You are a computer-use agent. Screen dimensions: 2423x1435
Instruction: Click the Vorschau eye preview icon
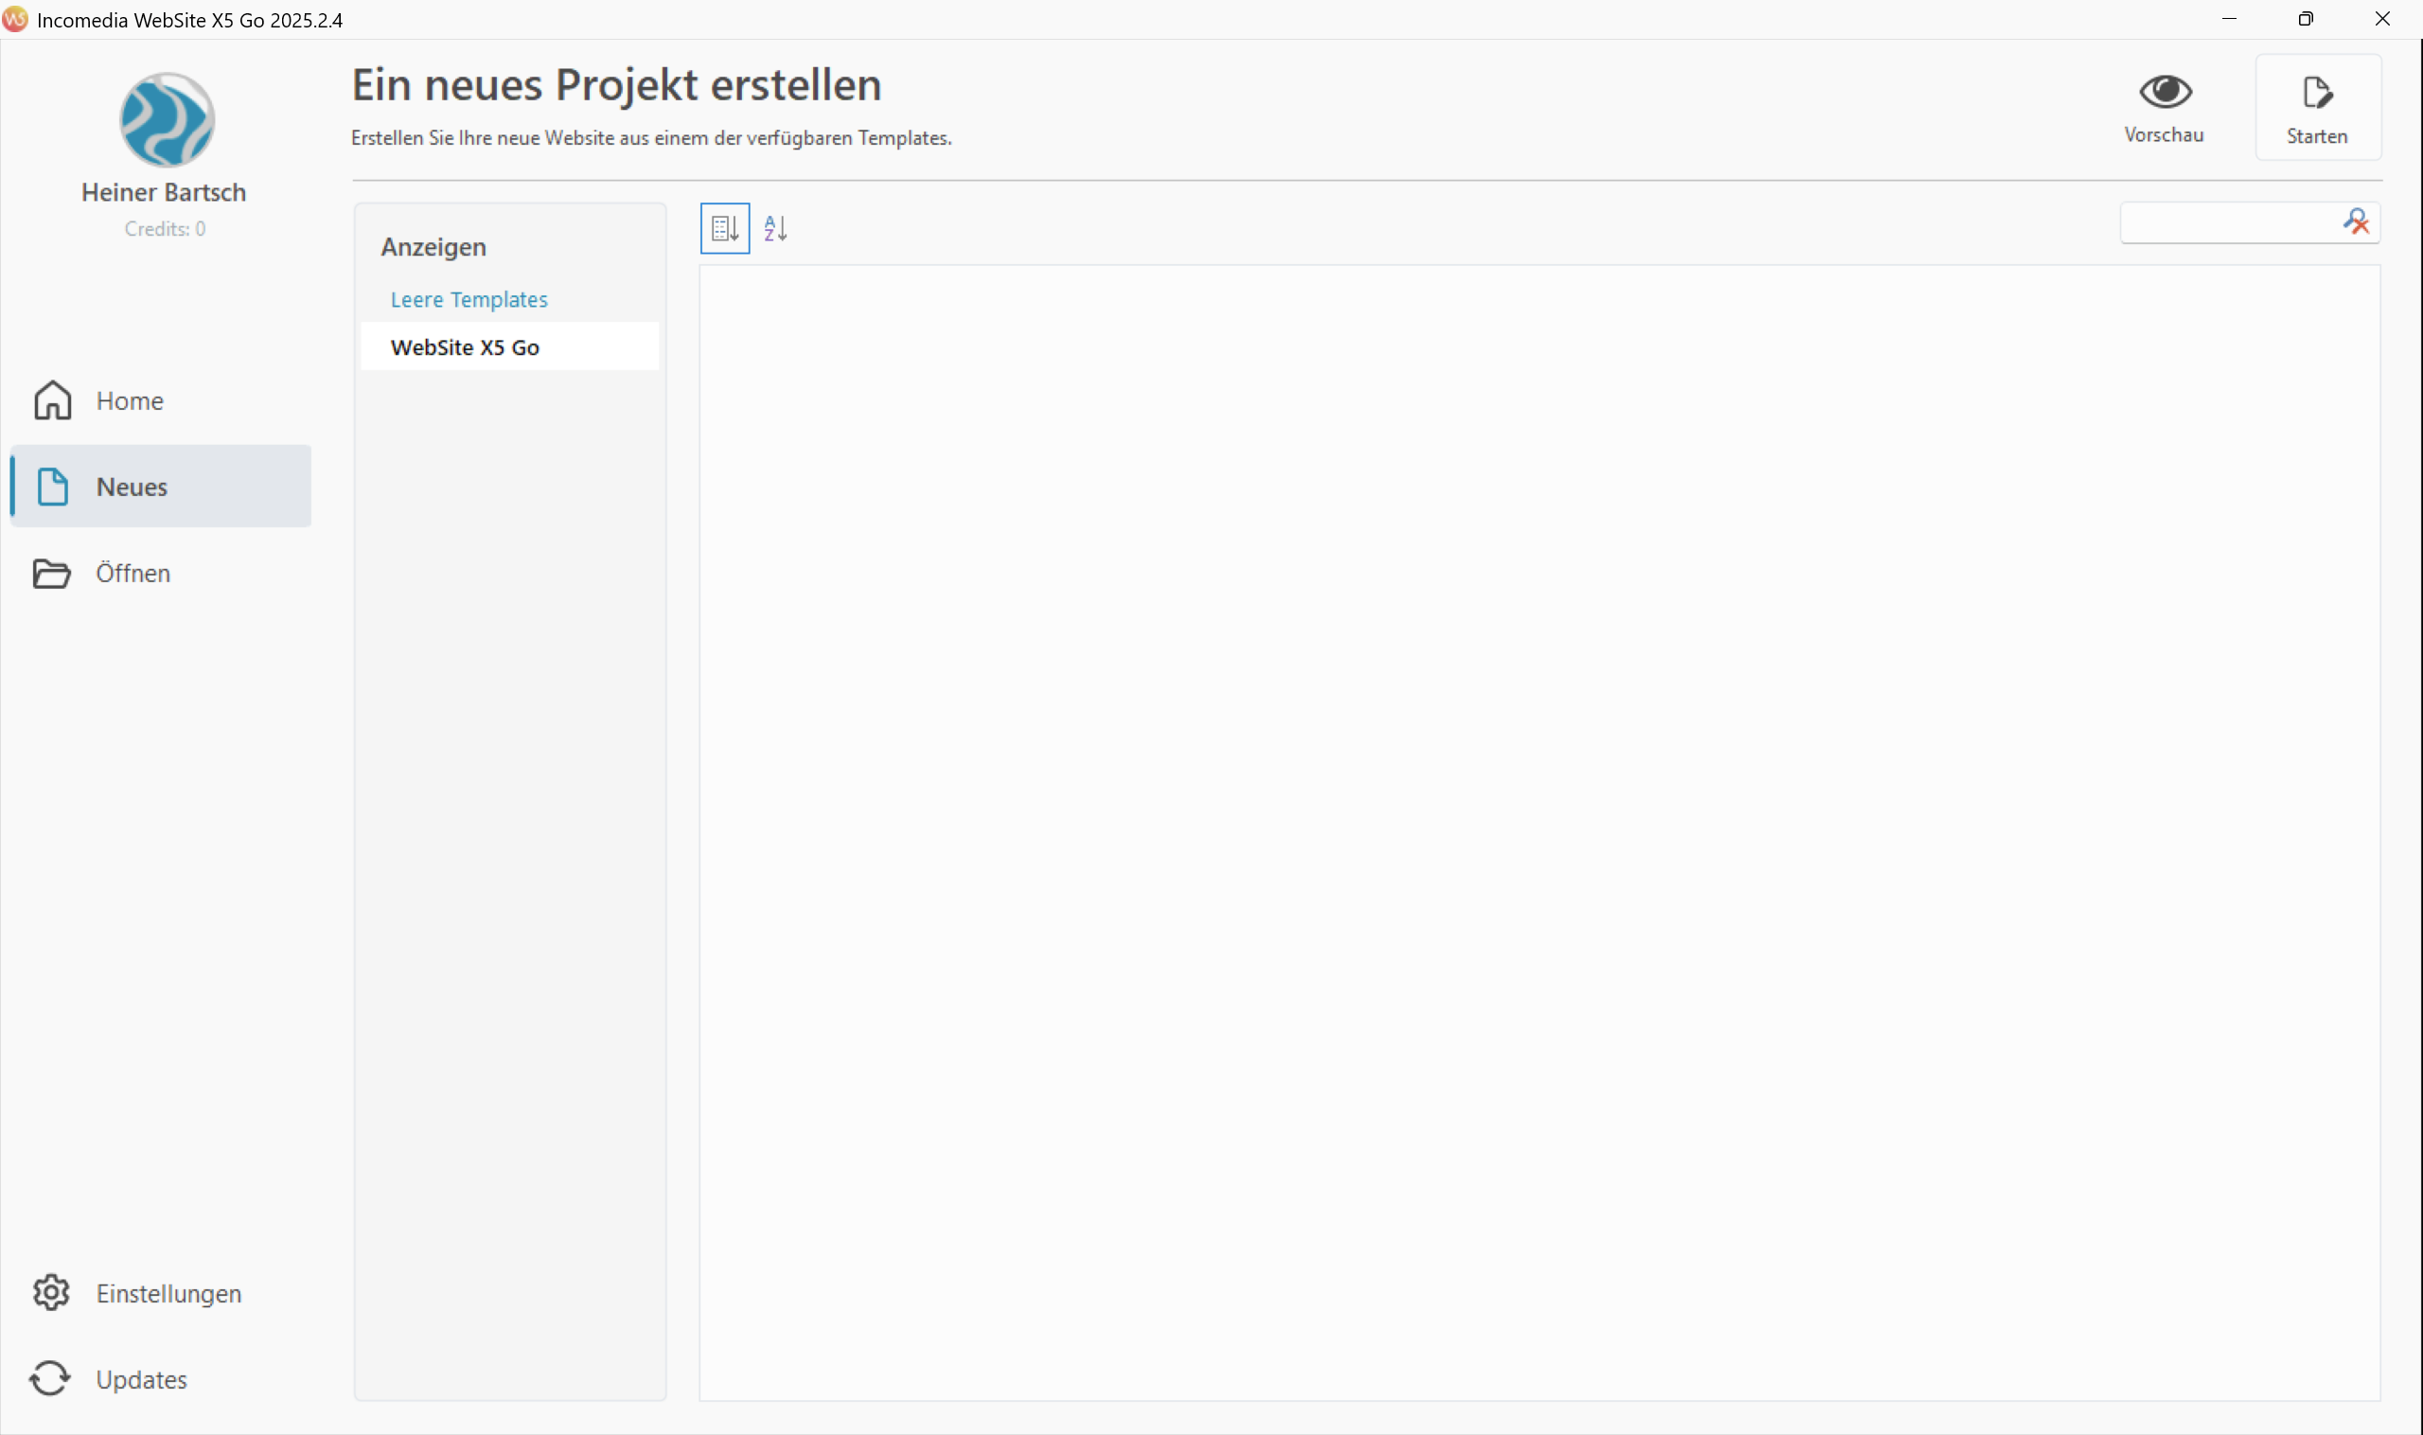click(2164, 93)
